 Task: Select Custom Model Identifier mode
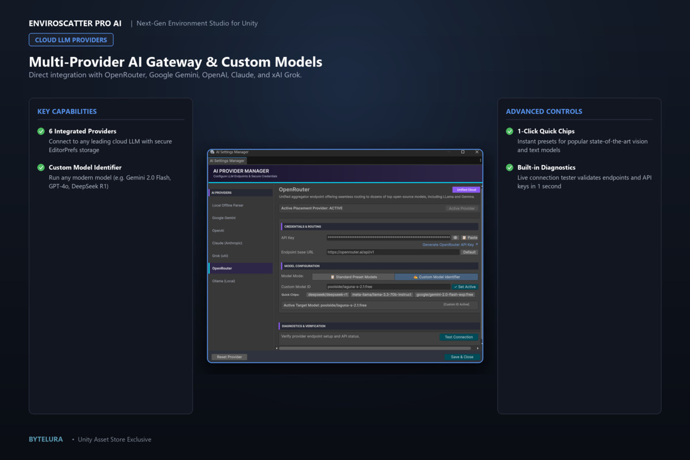click(436, 277)
